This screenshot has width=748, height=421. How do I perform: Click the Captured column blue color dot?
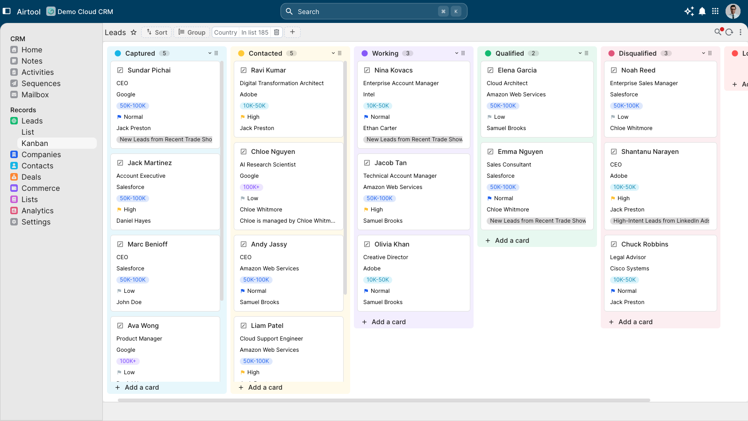pos(118,53)
